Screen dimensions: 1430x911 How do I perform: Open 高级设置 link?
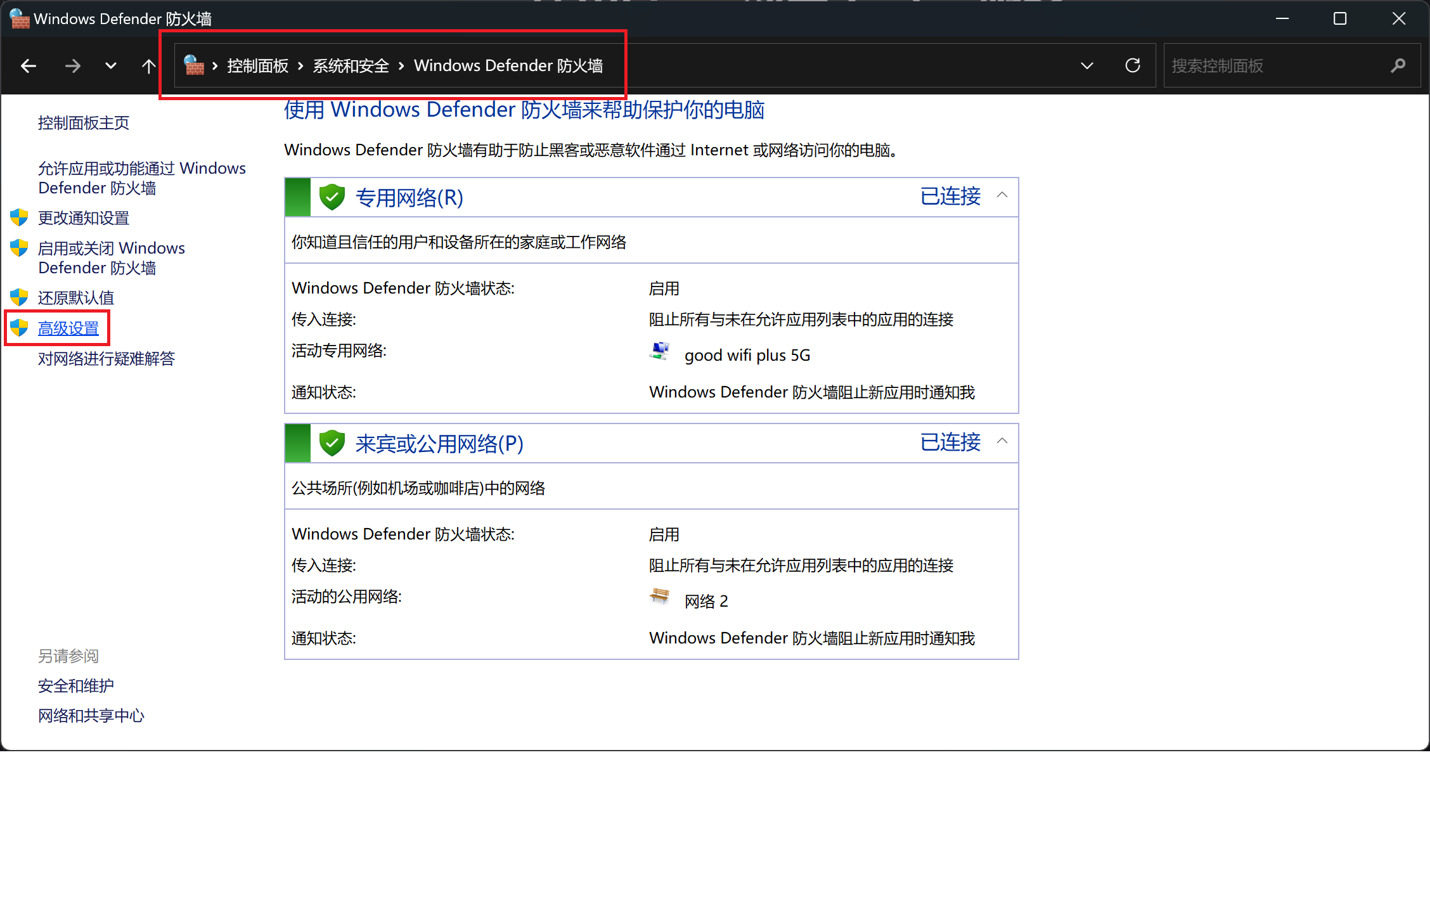click(68, 328)
